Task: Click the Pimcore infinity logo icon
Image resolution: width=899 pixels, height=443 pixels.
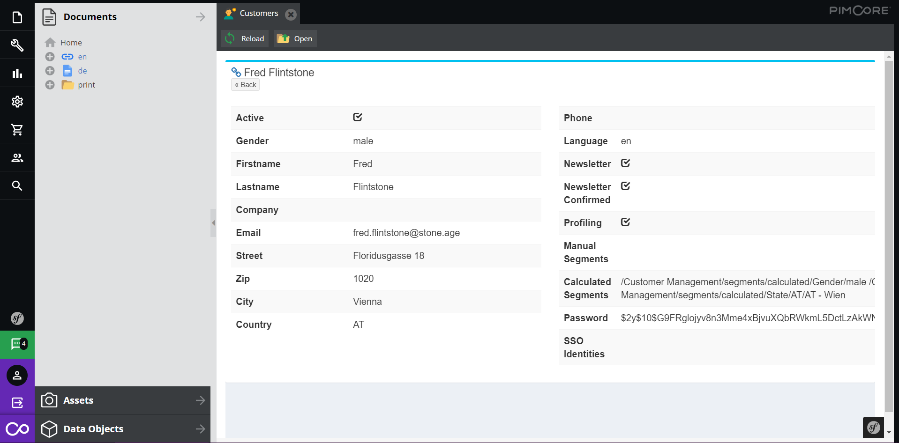Action: tap(17, 429)
